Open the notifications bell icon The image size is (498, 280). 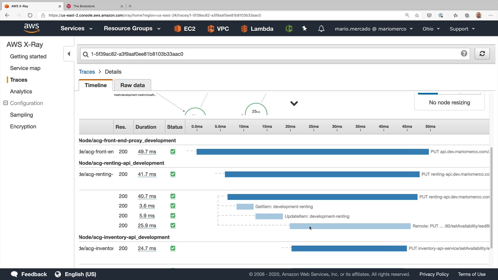321,29
